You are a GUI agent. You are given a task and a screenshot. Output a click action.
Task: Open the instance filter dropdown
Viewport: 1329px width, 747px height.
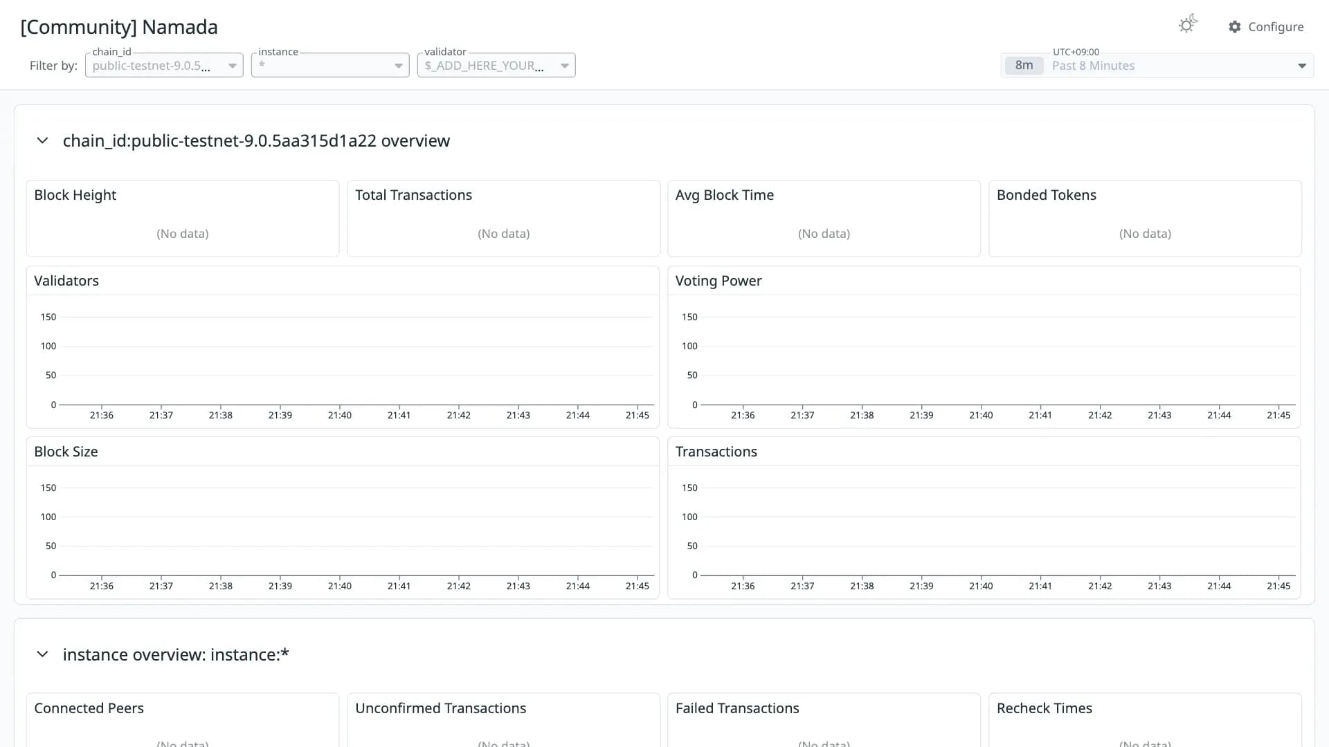tap(330, 66)
